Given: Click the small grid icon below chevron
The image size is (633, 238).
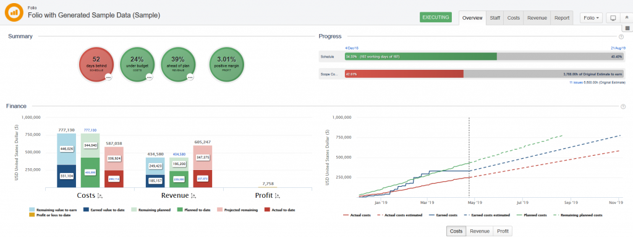Looking at the screenshot, I should tap(627, 28).
